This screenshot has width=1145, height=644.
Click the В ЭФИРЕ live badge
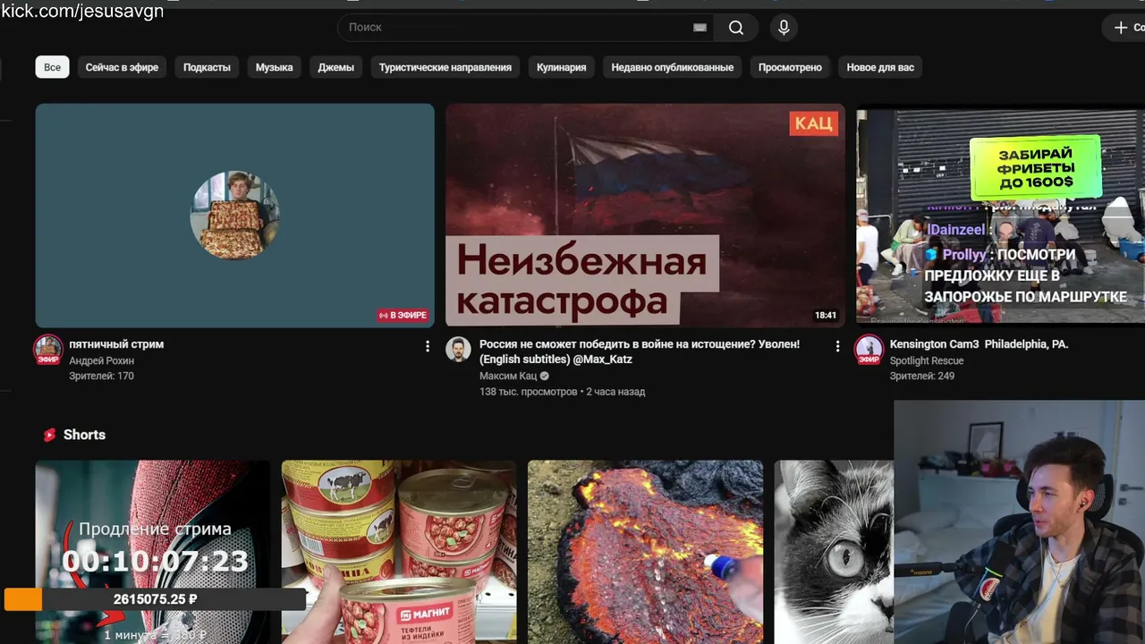click(x=403, y=316)
